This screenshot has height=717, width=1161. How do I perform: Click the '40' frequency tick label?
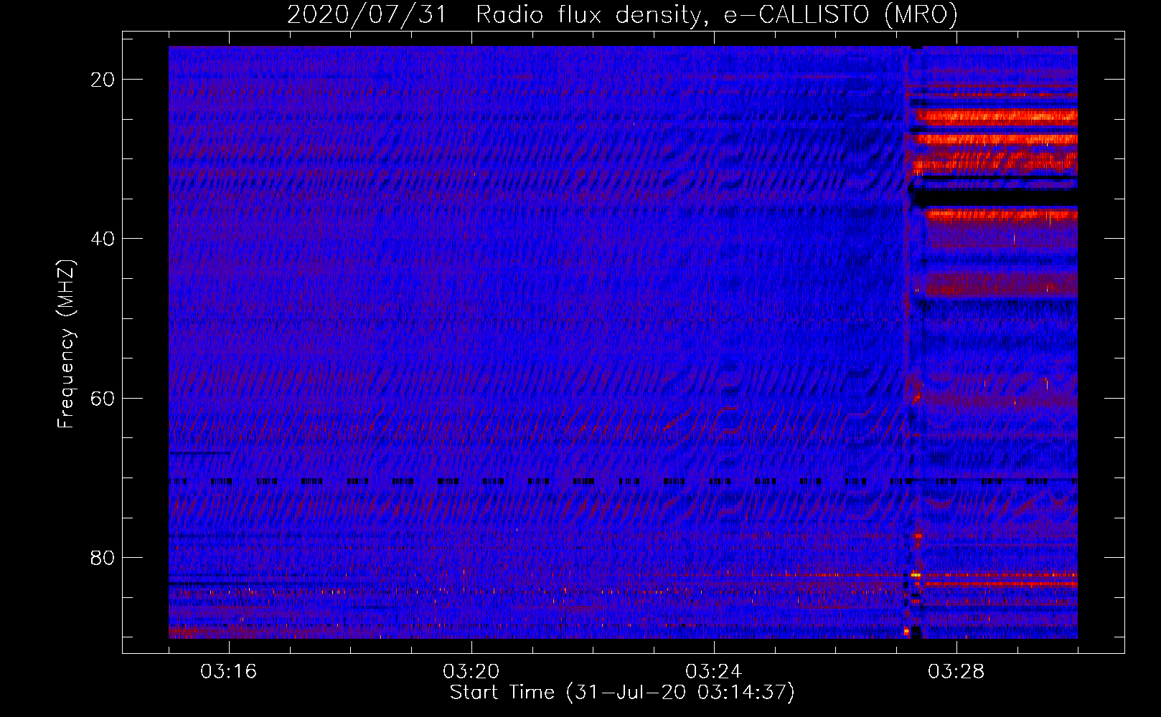103,239
